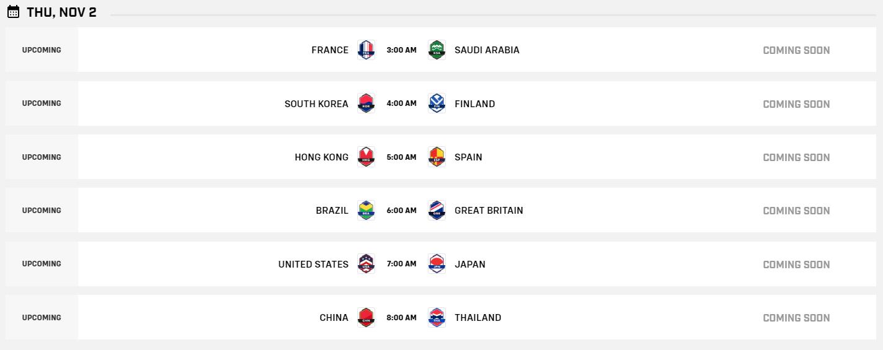Click the China team badge icon
883x350 pixels.
(366, 318)
